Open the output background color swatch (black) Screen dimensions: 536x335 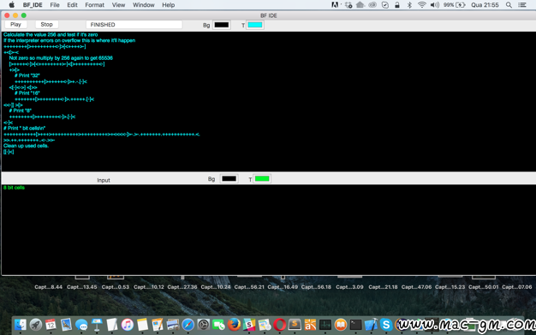click(x=229, y=178)
